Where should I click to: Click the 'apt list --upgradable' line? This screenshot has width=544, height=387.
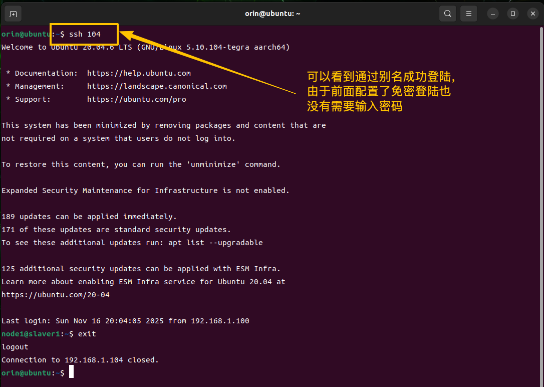[x=132, y=243]
